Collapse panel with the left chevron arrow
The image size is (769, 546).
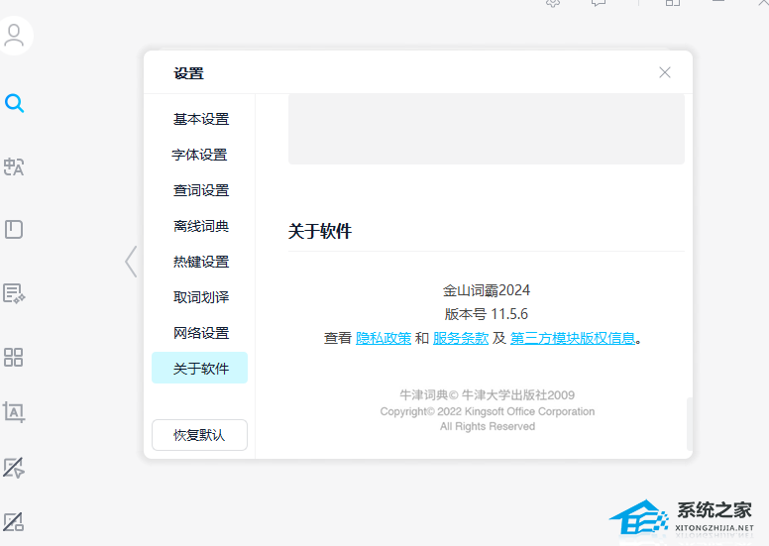[x=131, y=262]
